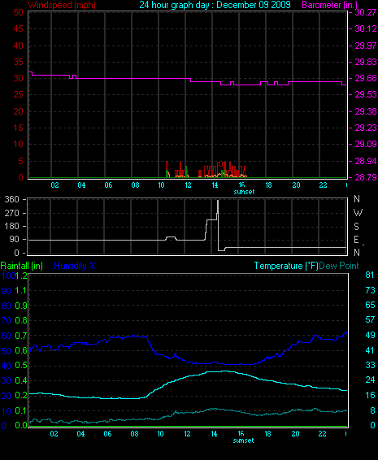378x460 pixels.
Task: Click the 81 temperature scale value
Action: tap(370, 275)
